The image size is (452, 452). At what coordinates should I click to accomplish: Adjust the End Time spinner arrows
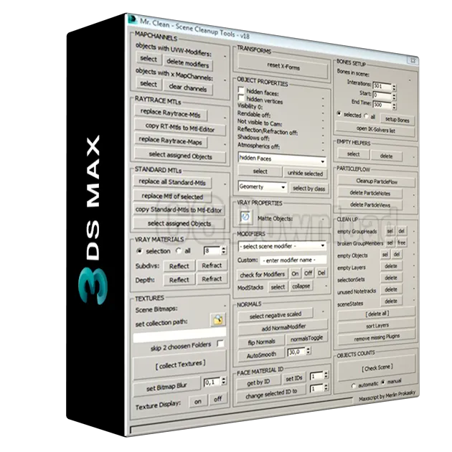394,106
